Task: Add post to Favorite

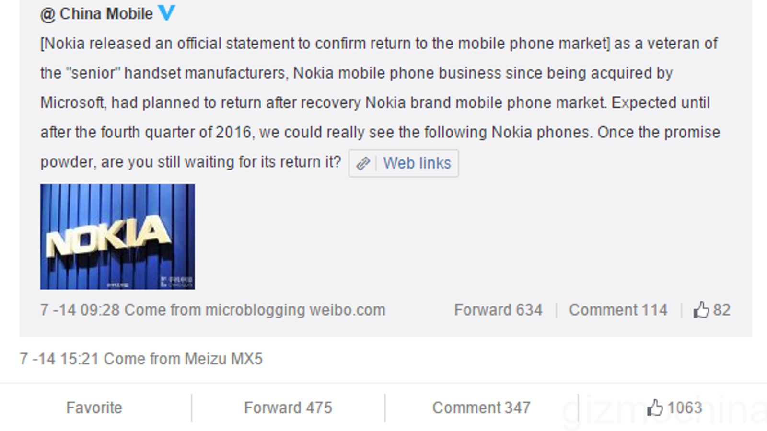Action: coord(94,408)
